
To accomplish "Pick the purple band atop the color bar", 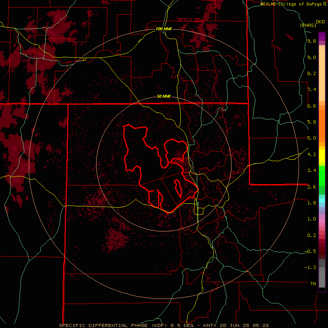I will pos(322,36).
